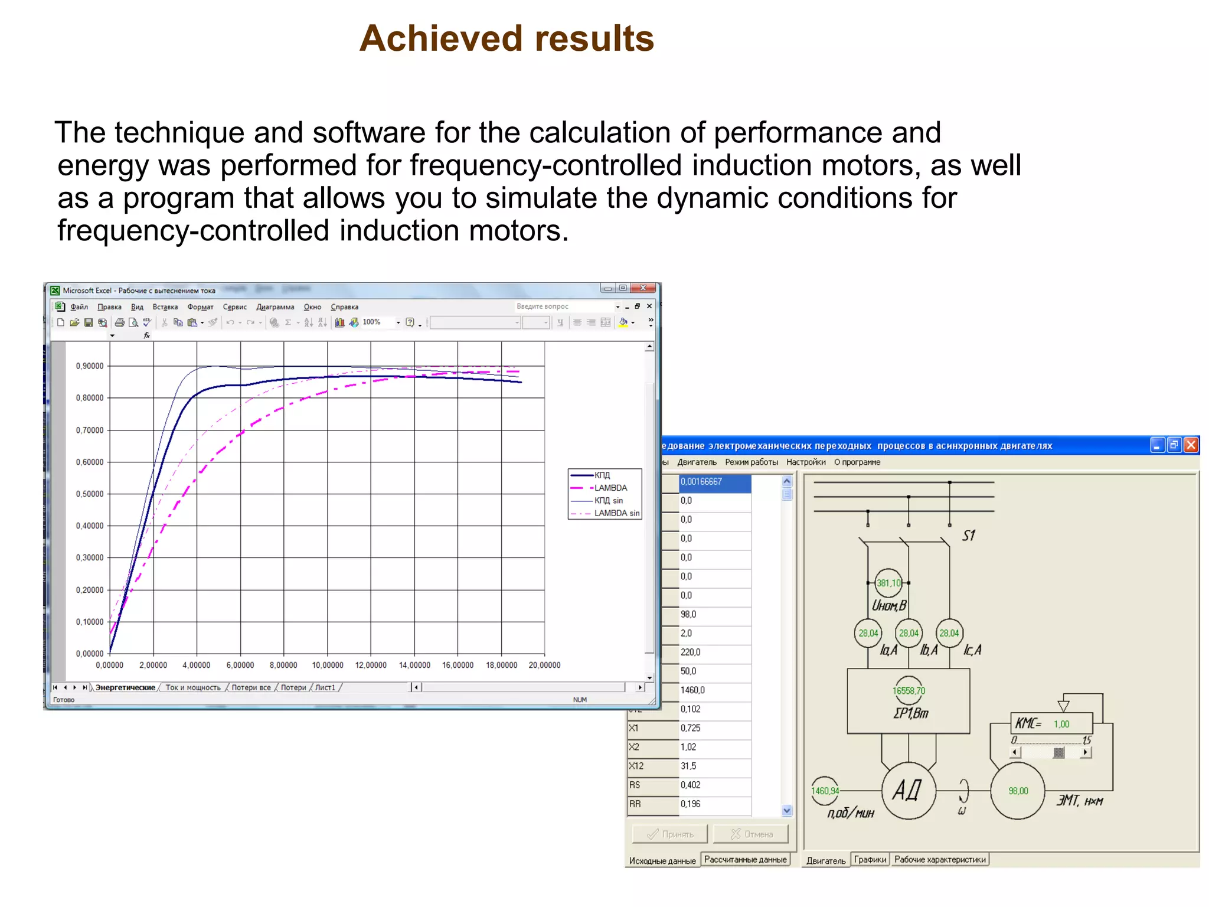Open the Режим работы menu

click(x=751, y=462)
